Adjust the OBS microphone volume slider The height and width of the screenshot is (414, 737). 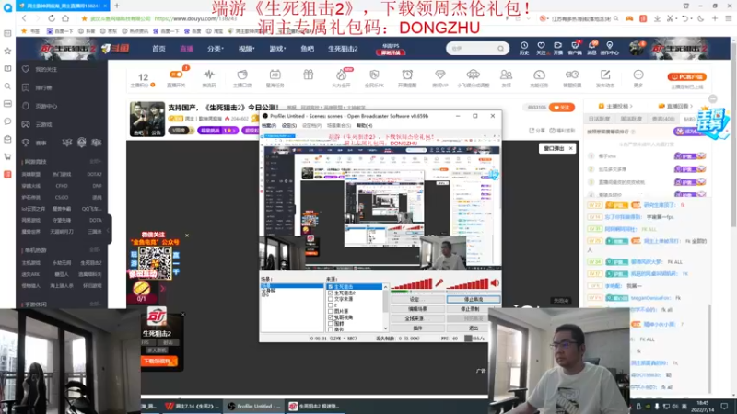412,283
